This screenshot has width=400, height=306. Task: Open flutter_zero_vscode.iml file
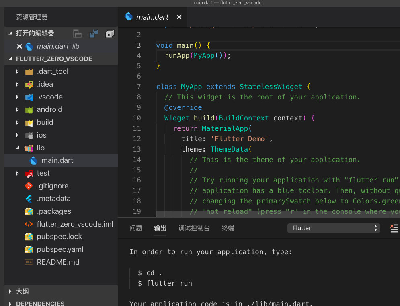[61, 224]
